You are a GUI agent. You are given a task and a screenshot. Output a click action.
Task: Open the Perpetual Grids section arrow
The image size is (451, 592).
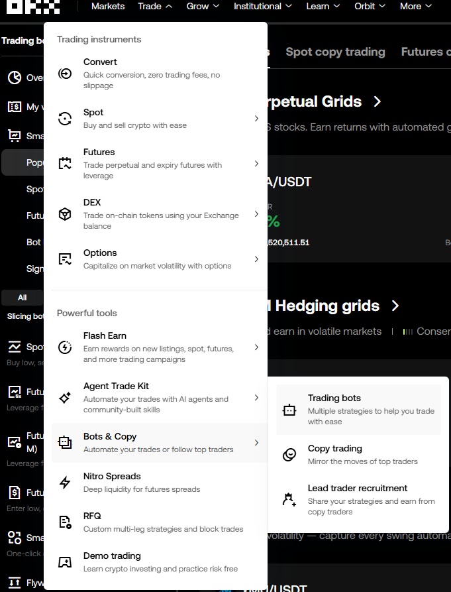[x=377, y=101]
